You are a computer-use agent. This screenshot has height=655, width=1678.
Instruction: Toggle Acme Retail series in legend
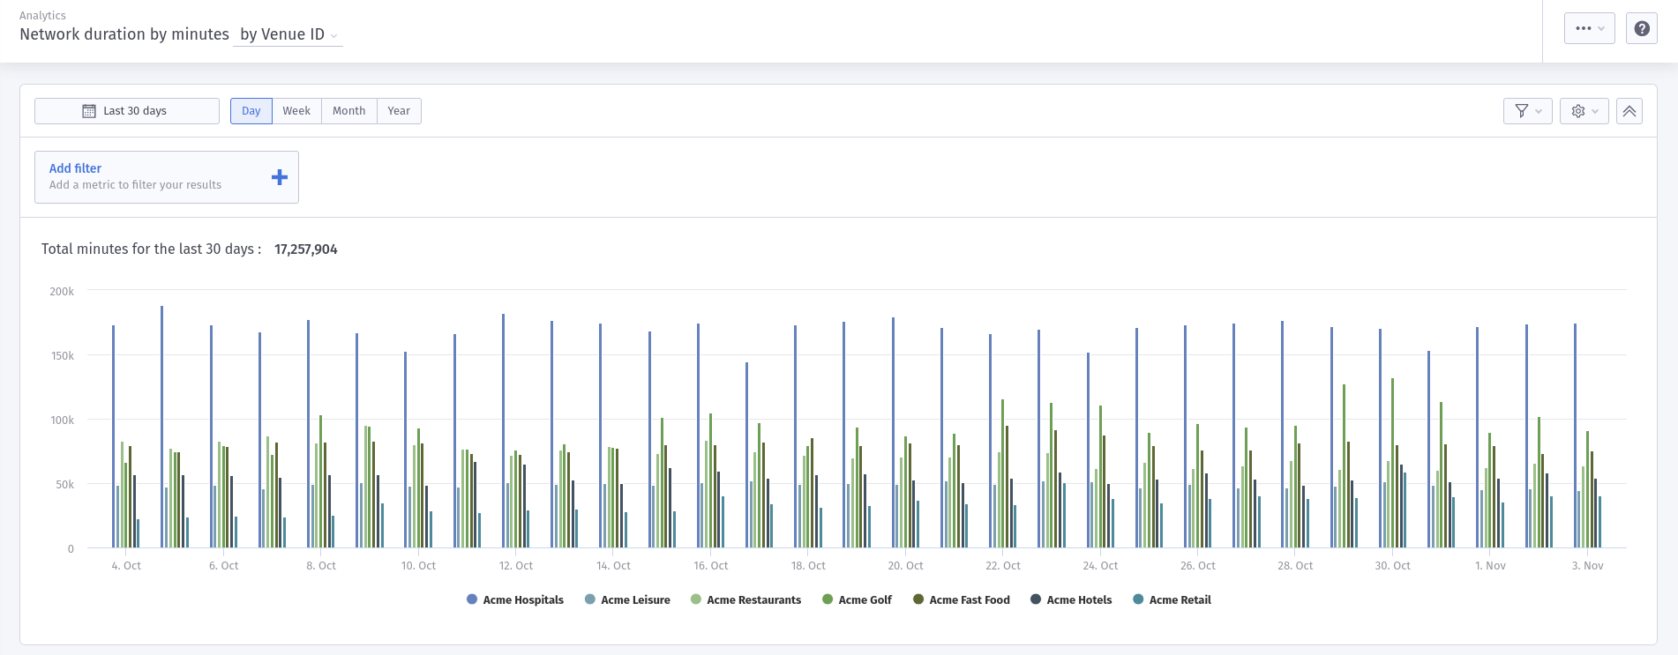[x=1172, y=599]
